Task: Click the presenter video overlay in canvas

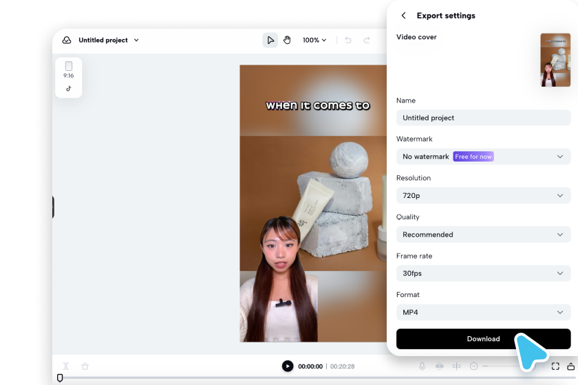Action: pyautogui.click(x=279, y=279)
